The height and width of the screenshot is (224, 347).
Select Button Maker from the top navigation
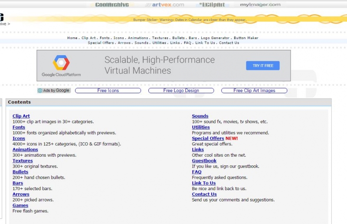point(246,38)
